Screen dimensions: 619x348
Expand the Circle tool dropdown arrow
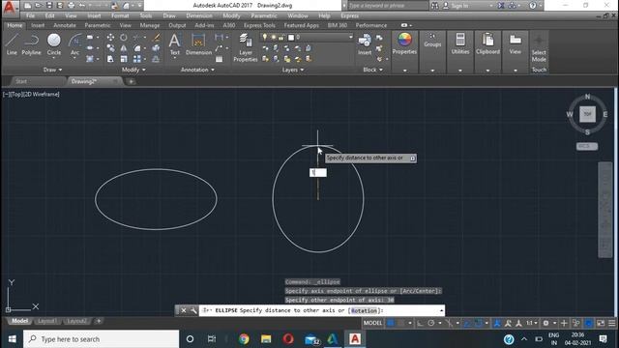(54, 58)
